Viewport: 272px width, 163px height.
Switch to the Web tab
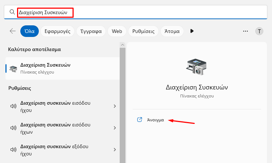pos(117,31)
